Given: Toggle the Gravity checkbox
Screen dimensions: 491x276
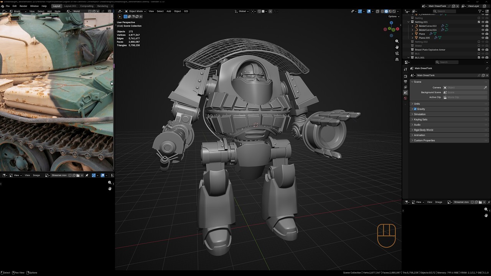Looking at the screenshot, I should click(x=415, y=109).
